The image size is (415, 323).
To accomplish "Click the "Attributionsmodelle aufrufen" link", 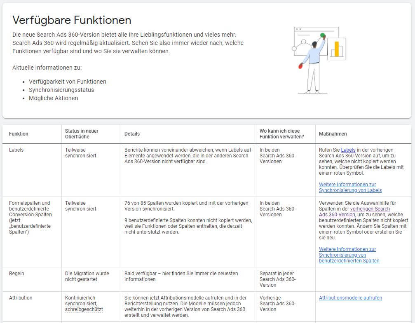I will coord(350,298).
